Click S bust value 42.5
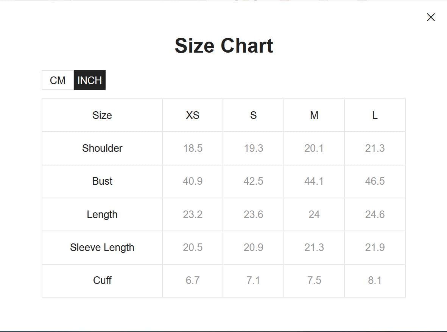Image resolution: width=447 pixels, height=332 pixels. point(254,181)
